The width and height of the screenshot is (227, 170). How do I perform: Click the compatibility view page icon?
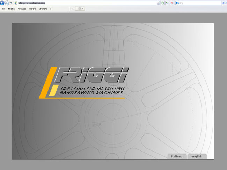coord(163,3)
